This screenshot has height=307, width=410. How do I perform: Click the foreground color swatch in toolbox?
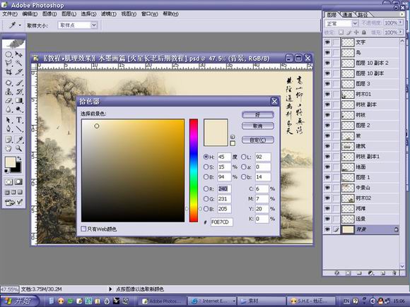[x=10, y=162]
